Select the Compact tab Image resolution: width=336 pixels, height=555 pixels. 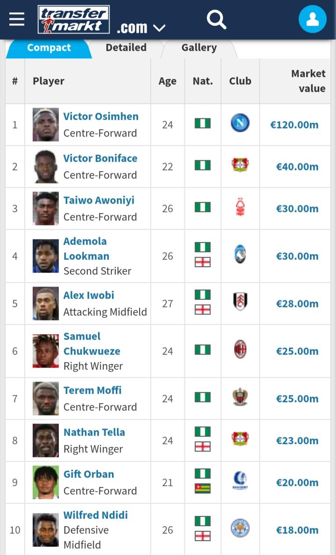49,48
